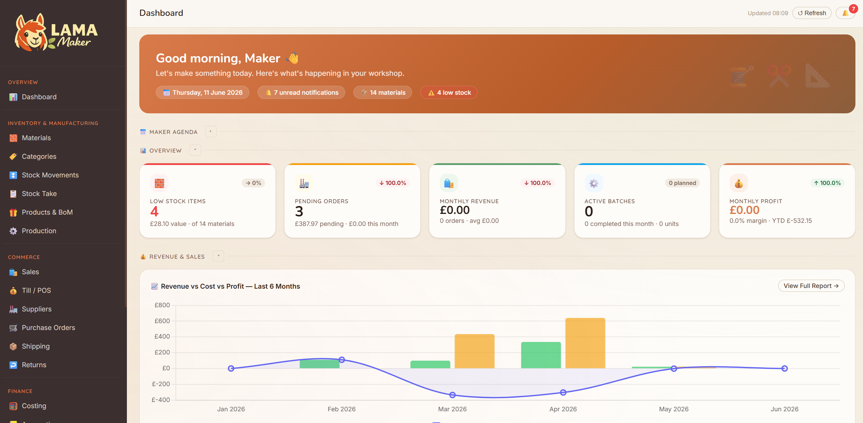Click the Dashboard chart icon in sidebar

[x=13, y=97]
